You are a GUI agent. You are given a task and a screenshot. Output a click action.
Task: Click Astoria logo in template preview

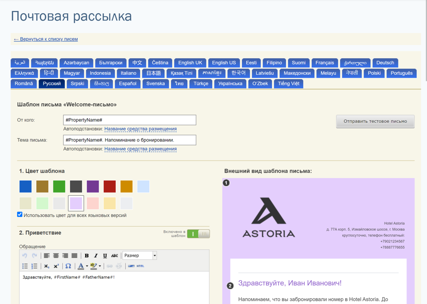268,217
